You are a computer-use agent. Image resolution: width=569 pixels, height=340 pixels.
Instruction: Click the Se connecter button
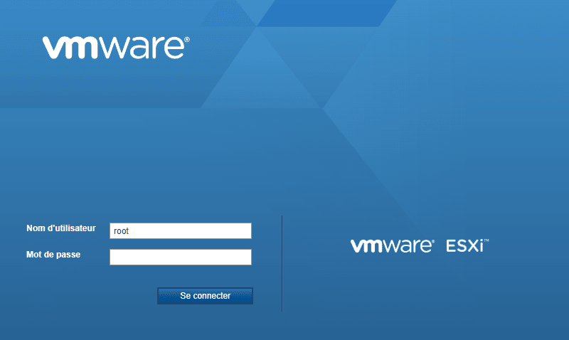point(205,296)
